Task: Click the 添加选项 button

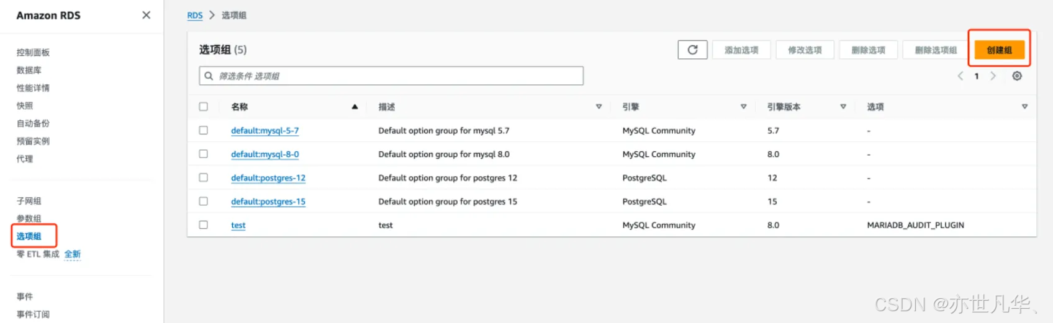Action: (x=741, y=50)
